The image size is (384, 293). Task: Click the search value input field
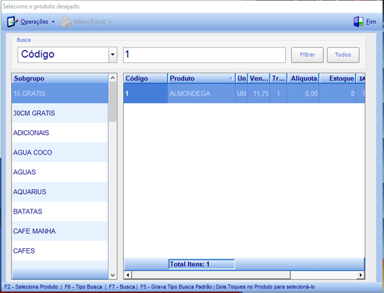click(205, 55)
